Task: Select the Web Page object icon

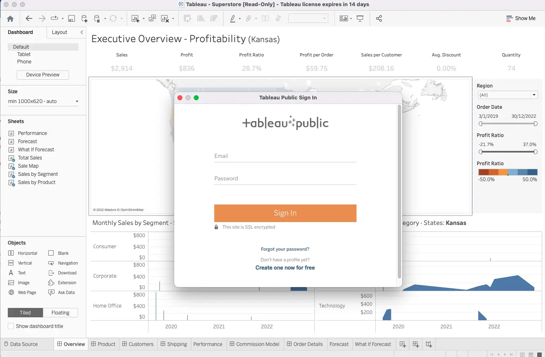Action: point(11,292)
